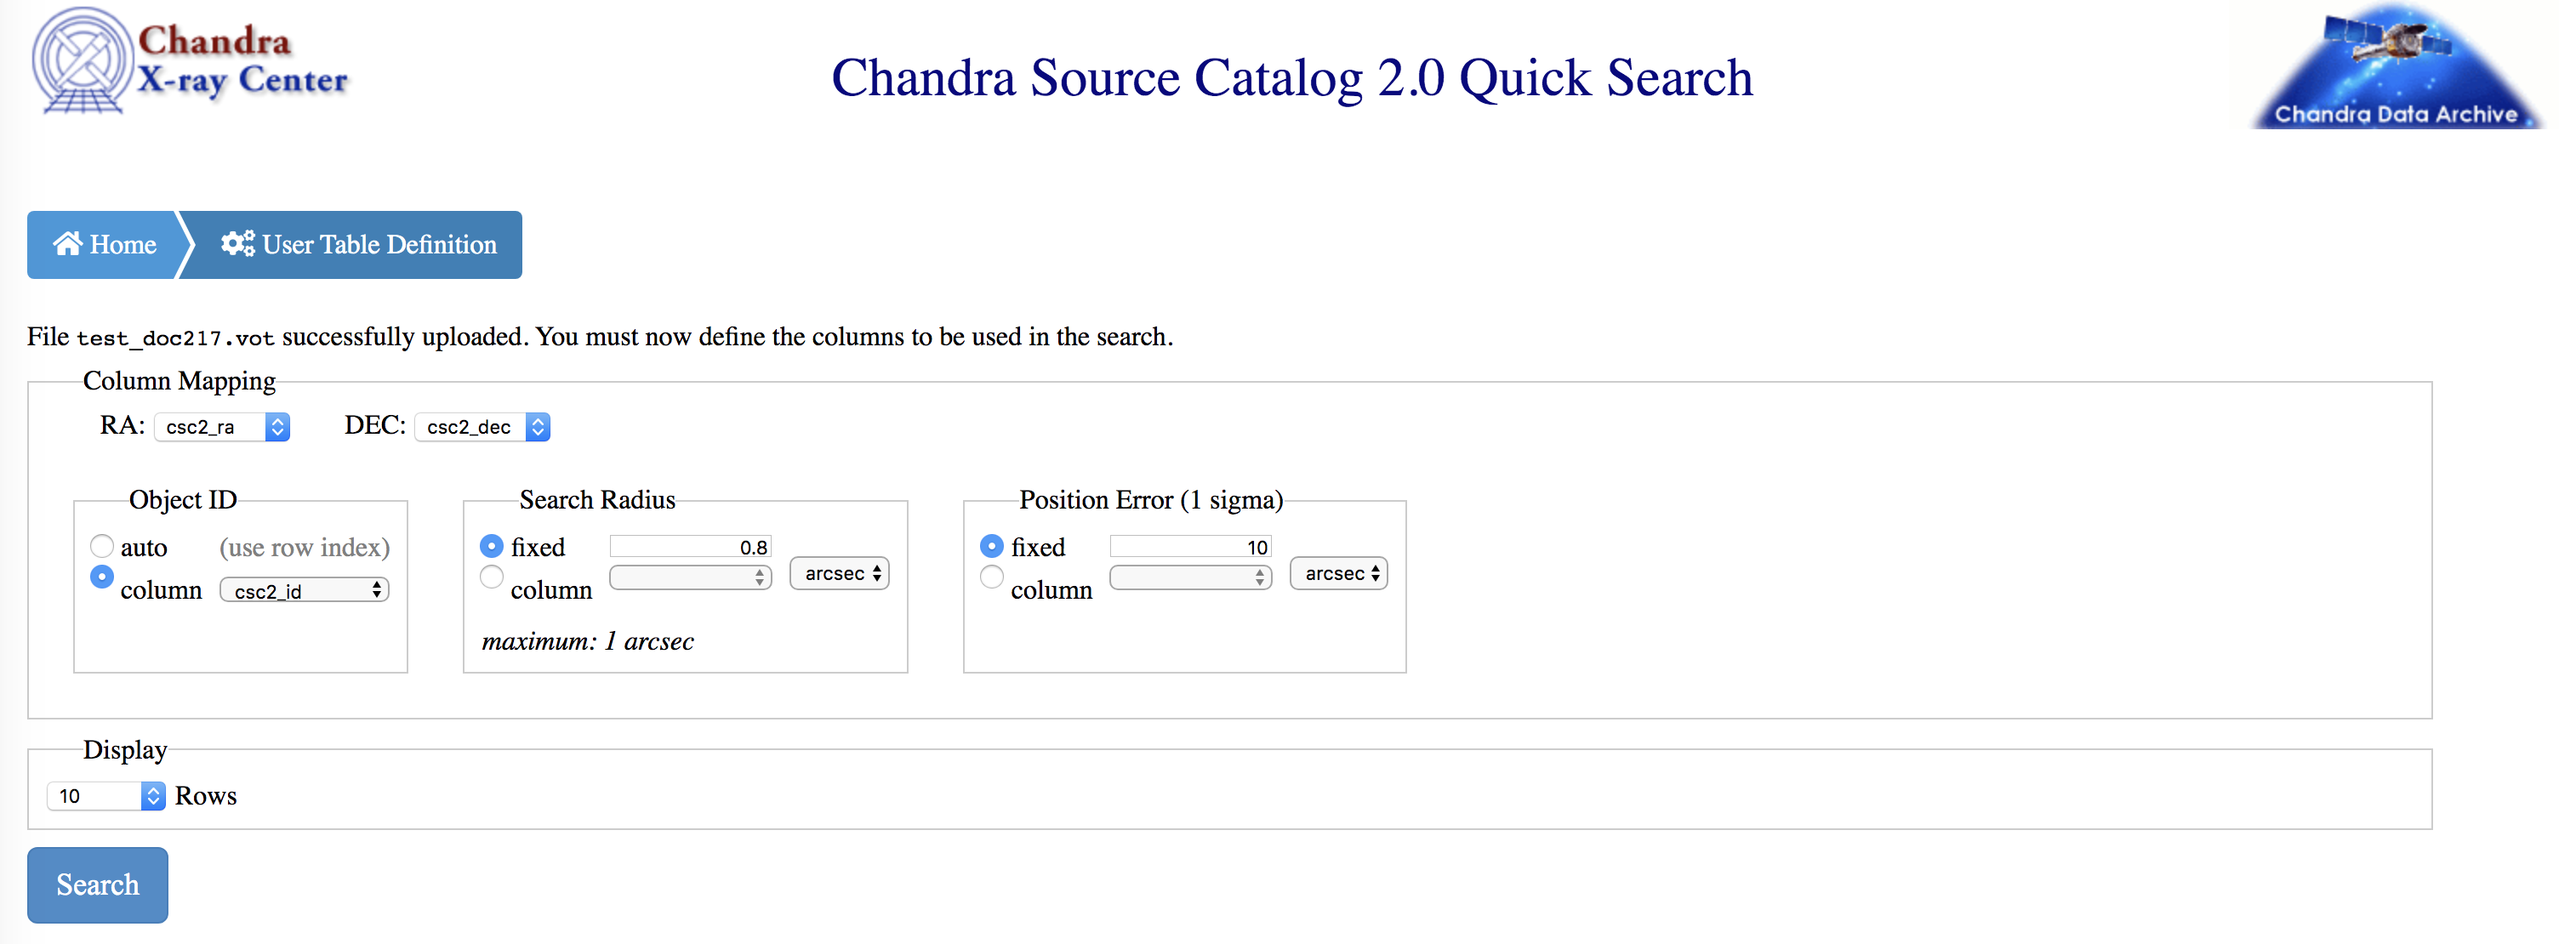
Task: Click the Search Radius value field 0.8
Action: pos(691,546)
